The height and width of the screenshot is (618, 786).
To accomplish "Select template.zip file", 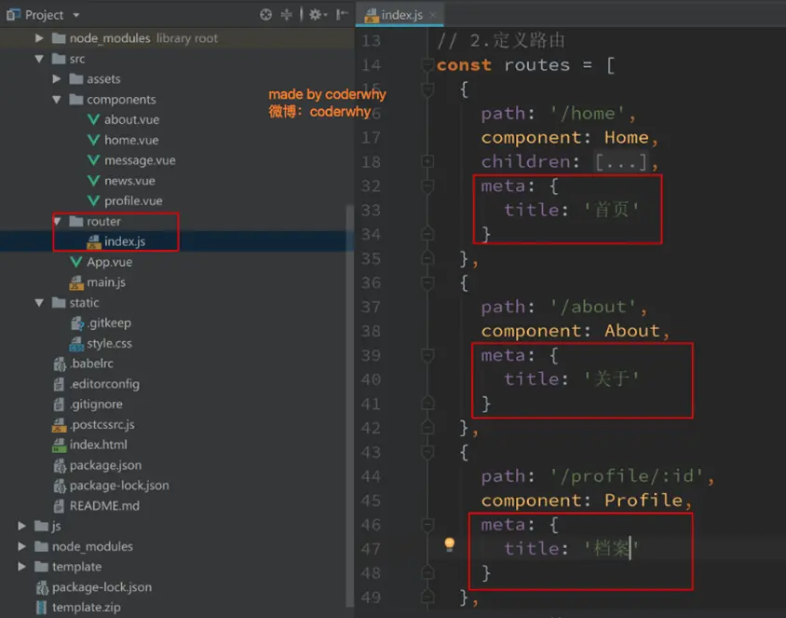I will pos(87,607).
